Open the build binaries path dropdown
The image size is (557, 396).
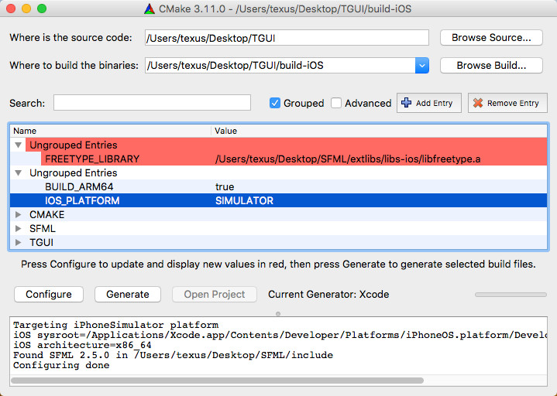pyautogui.click(x=421, y=65)
